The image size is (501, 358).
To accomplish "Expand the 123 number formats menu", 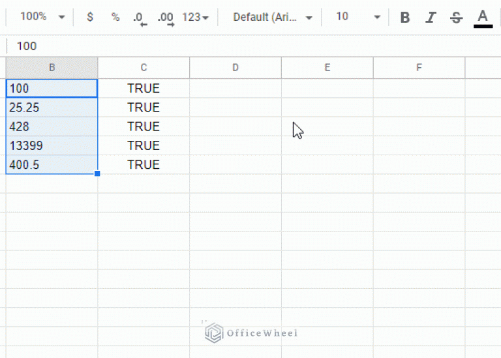I will point(195,18).
